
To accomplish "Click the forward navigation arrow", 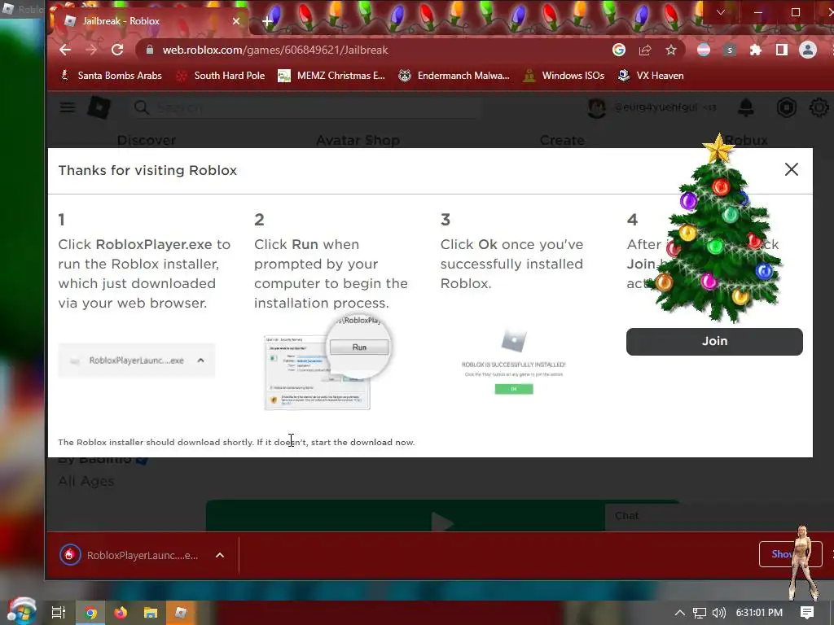I will coord(91,50).
